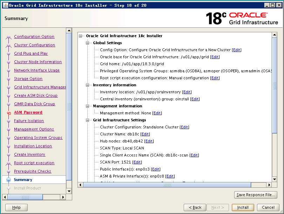The image size is (284, 214).
Task: Click step list scroll up arrow
Action: 69,31
